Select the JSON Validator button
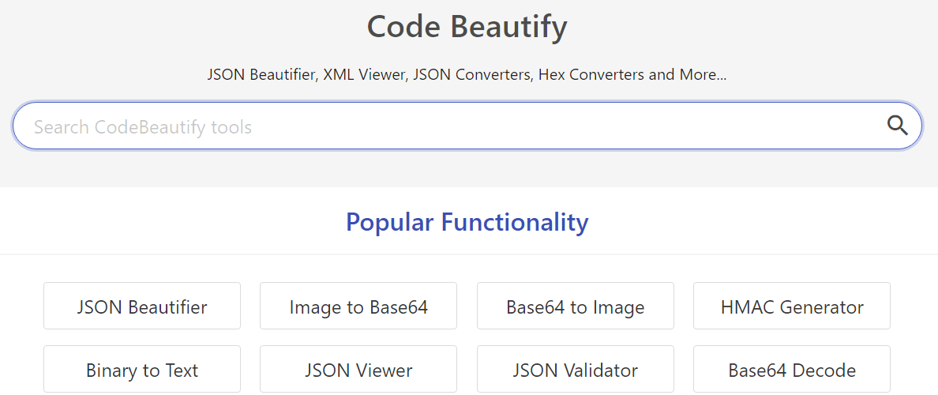938x395 pixels. click(575, 370)
